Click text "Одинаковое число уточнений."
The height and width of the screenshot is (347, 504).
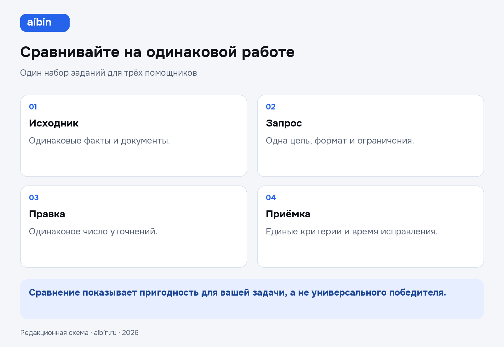tap(93, 232)
